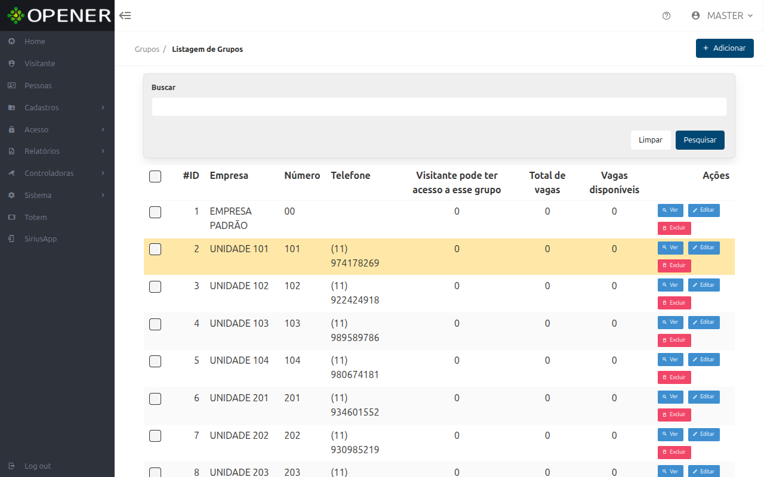
Task: Click the Adicionar button
Action: (725, 48)
